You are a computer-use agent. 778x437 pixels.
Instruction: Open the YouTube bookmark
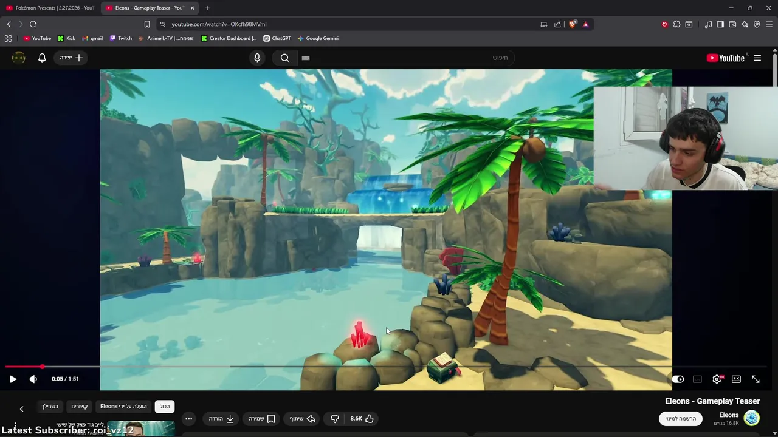[37, 38]
